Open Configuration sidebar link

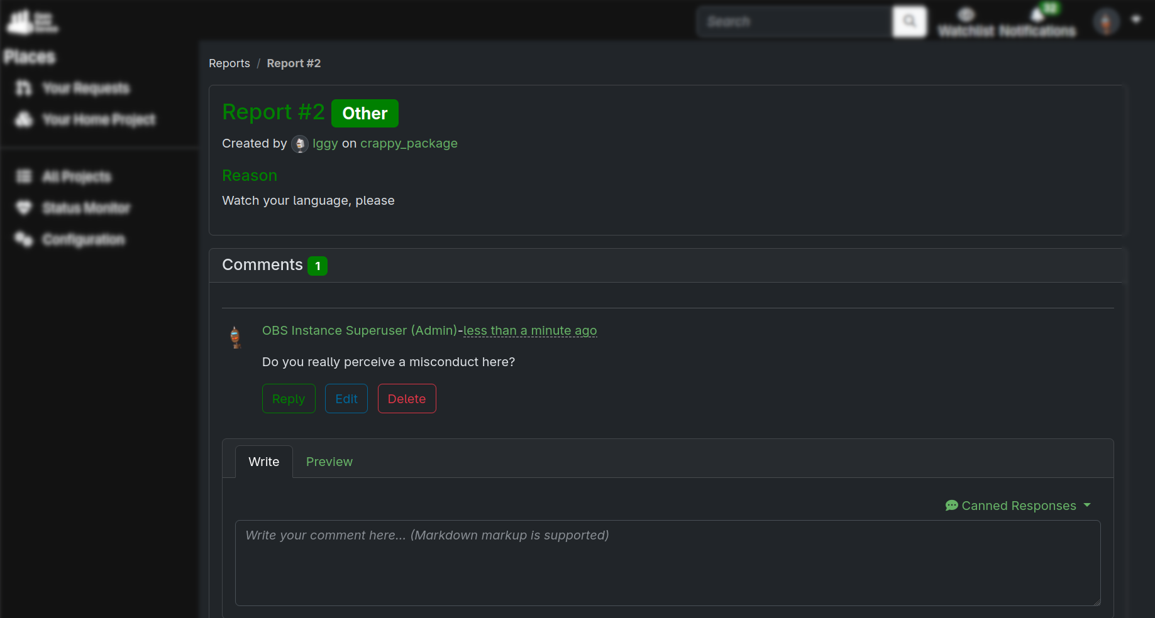point(84,239)
